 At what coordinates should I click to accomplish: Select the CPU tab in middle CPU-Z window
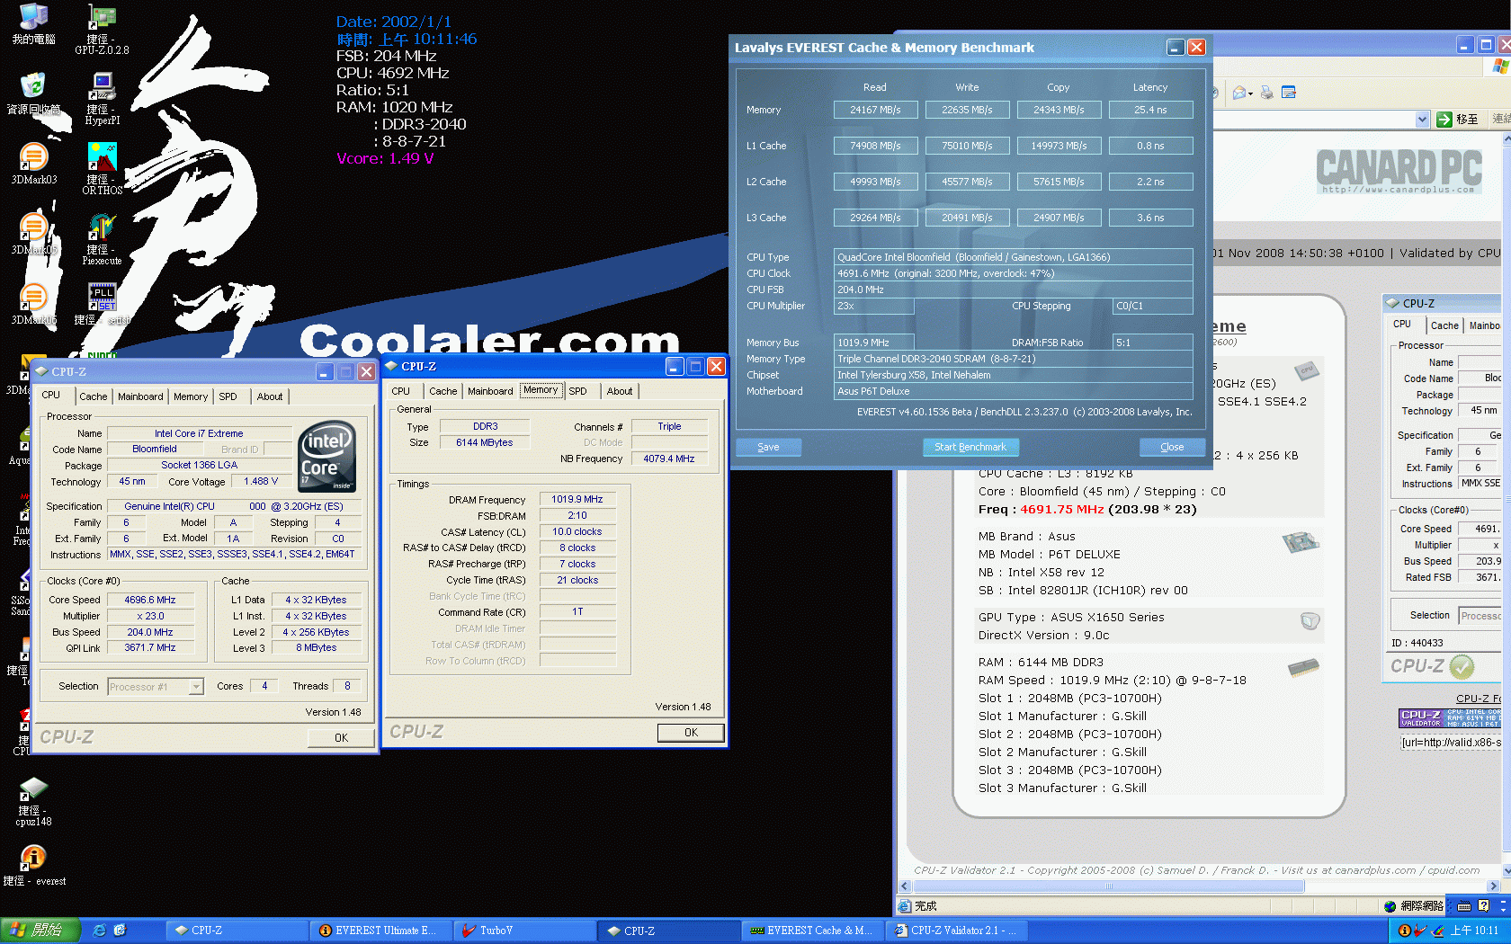[401, 391]
